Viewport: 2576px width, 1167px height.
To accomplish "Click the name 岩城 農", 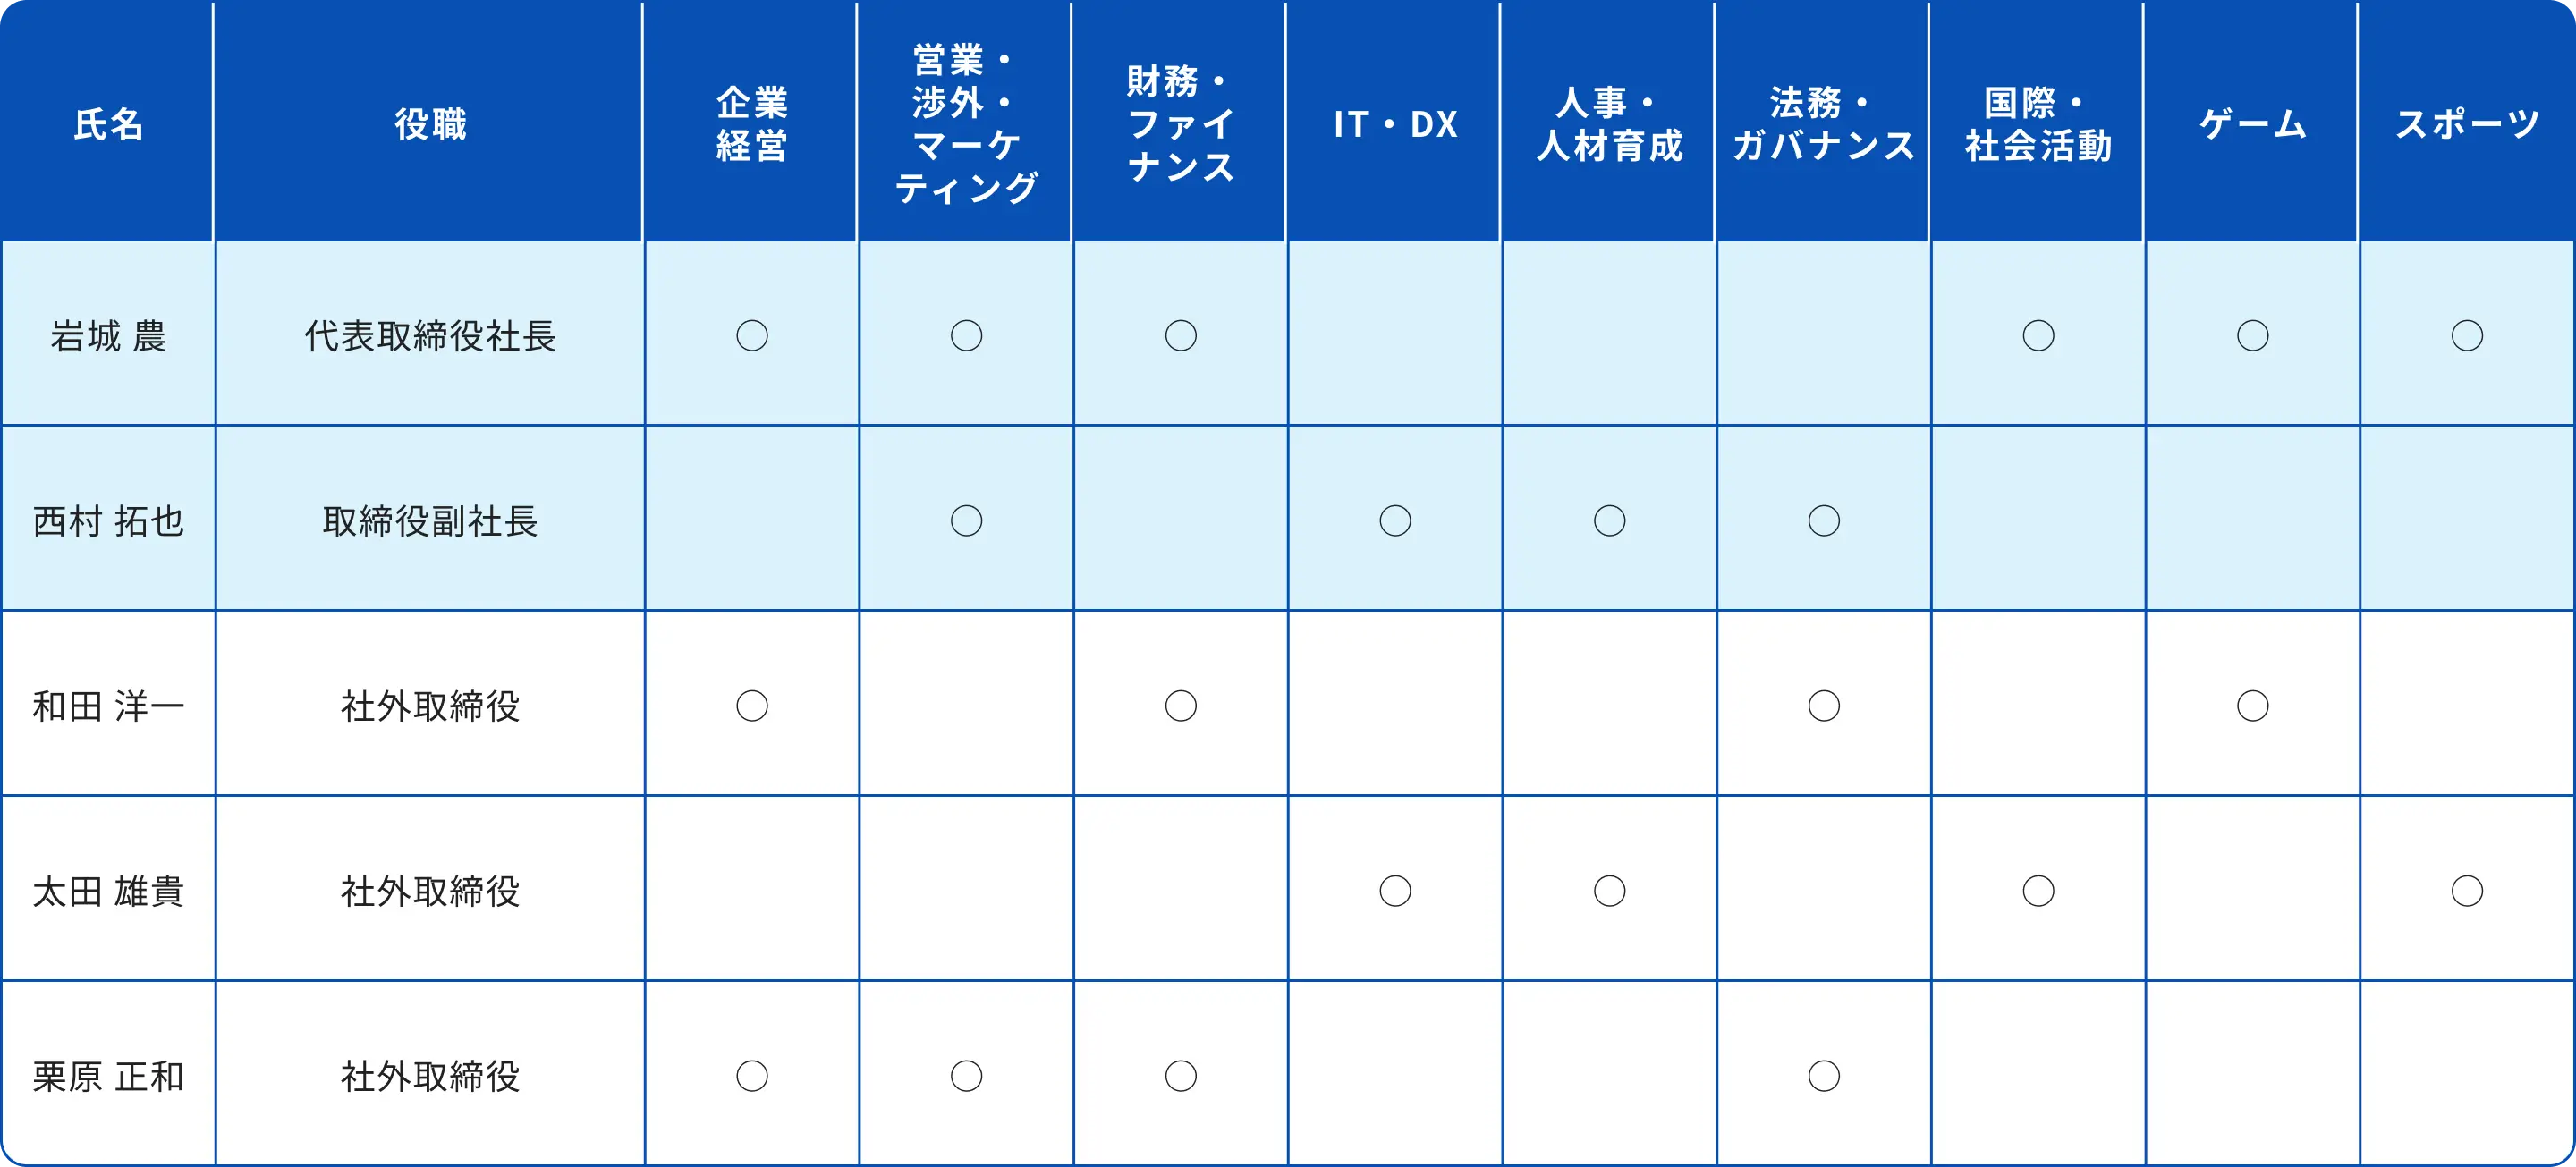I will pos(108,336).
